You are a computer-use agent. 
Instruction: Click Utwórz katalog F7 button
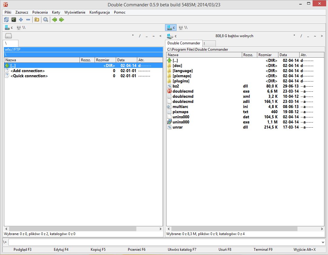(x=182, y=249)
